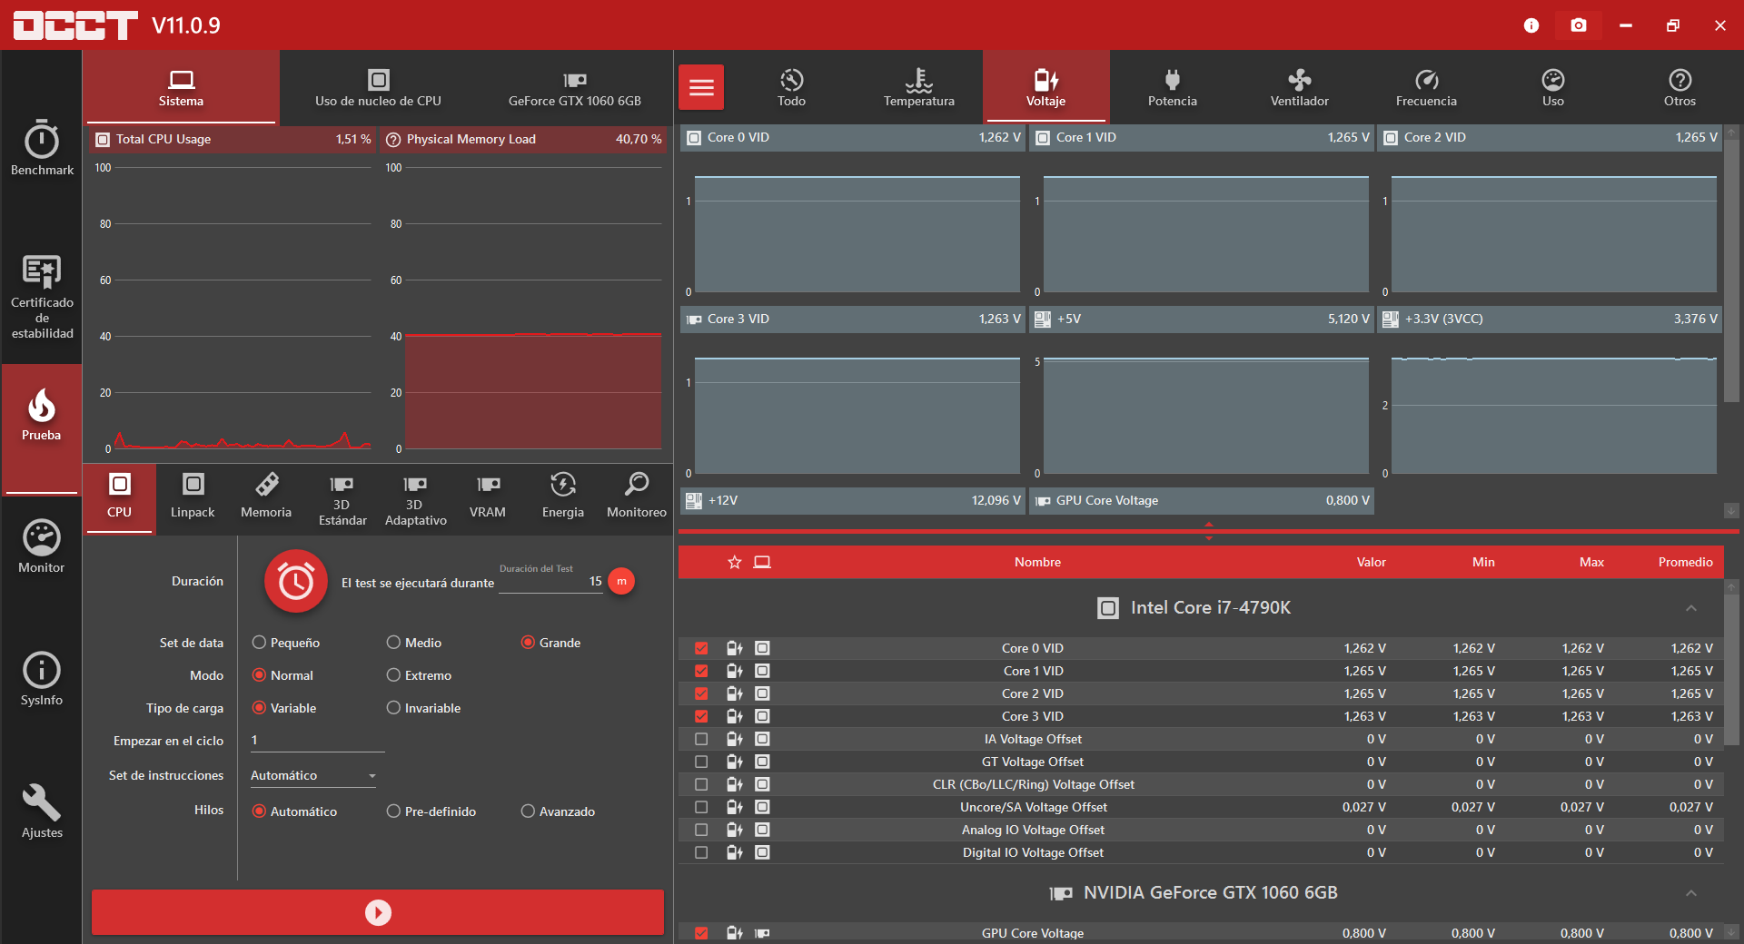Open the Frecuencia sensor tab
This screenshot has width=1744, height=944.
click(x=1426, y=87)
